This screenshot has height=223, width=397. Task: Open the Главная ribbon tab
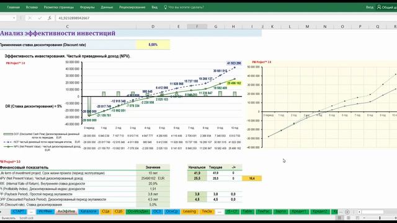click(x=14, y=7)
